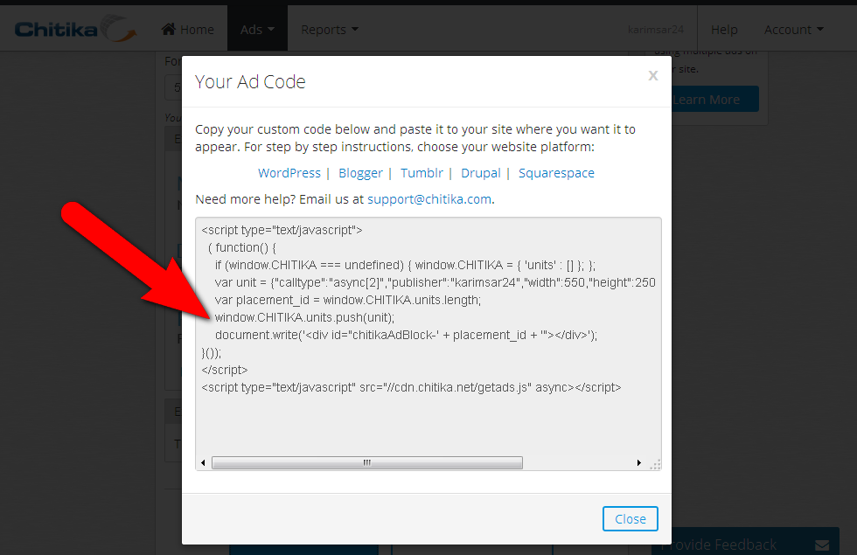The image size is (857, 555).
Task: Go to the Home menu item
Action: click(188, 30)
